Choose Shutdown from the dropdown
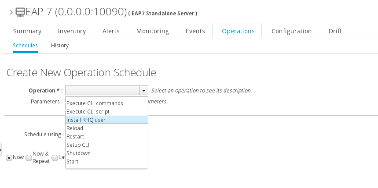 coord(78,153)
